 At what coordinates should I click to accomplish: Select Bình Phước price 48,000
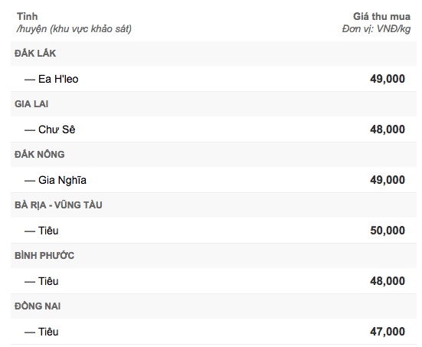(x=388, y=281)
